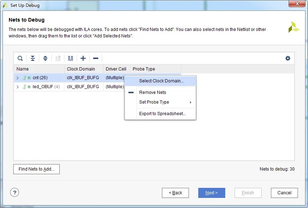Click the Collapse All toolbar icon
The height and width of the screenshot is (208, 308).
pos(33,58)
